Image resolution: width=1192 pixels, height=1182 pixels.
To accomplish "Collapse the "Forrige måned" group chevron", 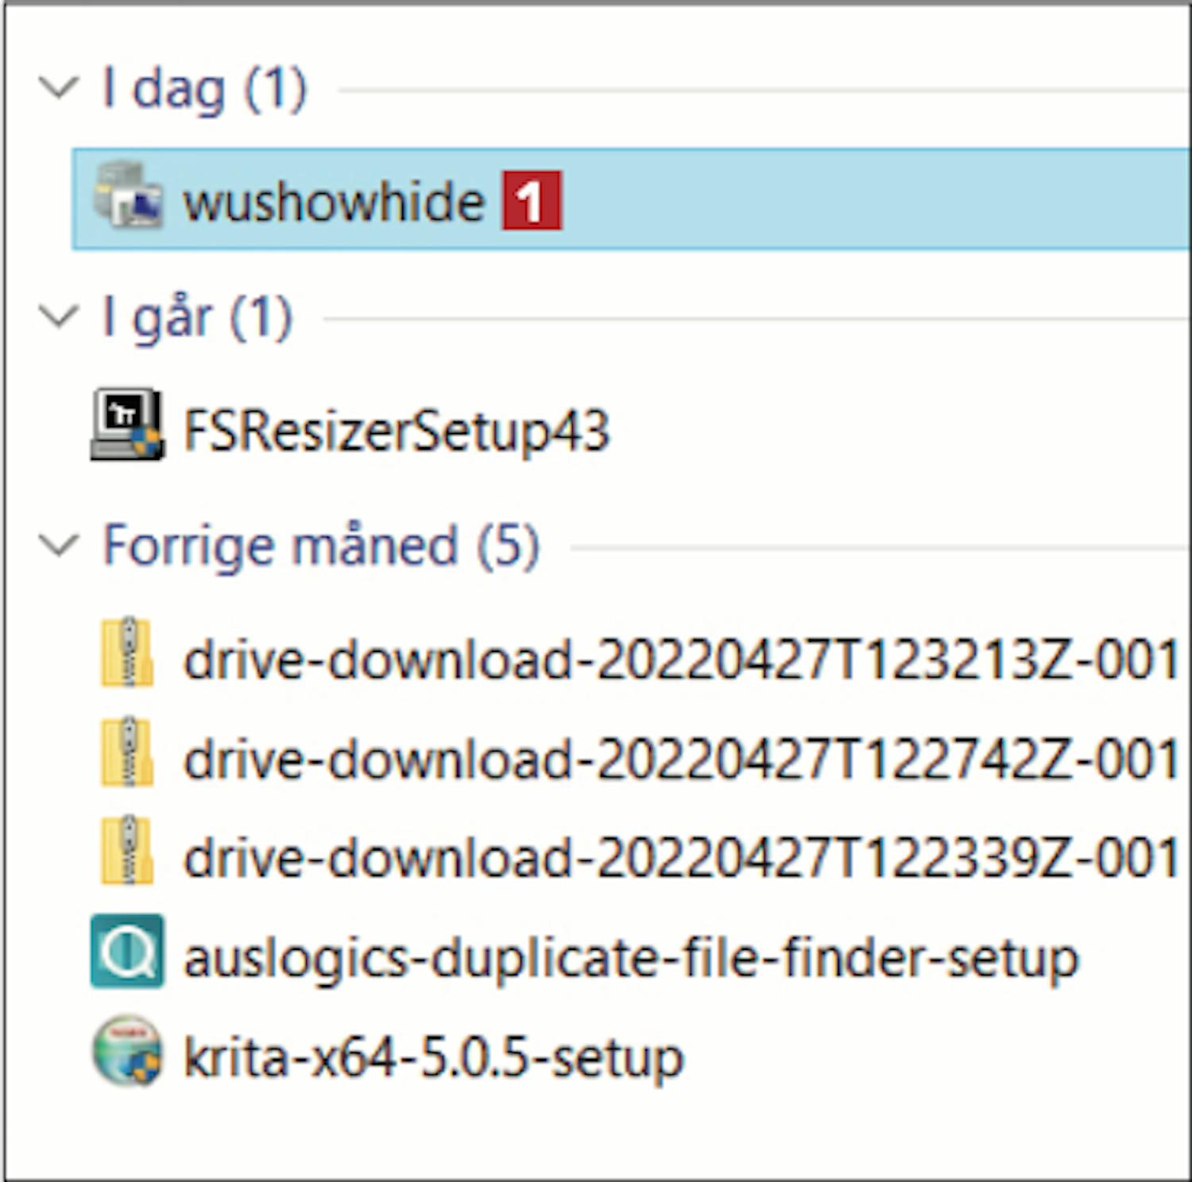I will click(x=60, y=545).
